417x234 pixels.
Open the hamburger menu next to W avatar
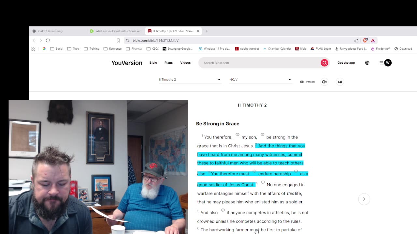381,63
